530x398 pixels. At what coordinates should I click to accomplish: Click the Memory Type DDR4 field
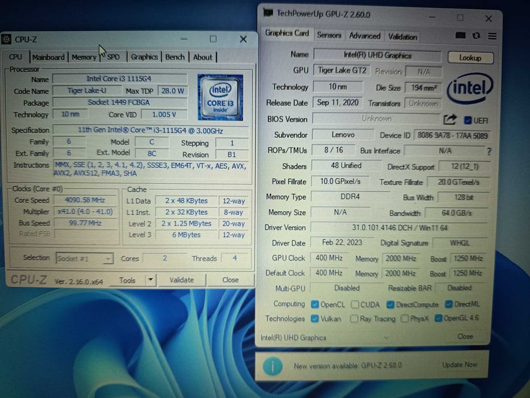click(350, 197)
